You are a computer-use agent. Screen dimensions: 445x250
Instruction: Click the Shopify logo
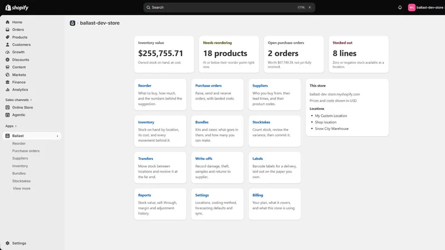tap(17, 7)
